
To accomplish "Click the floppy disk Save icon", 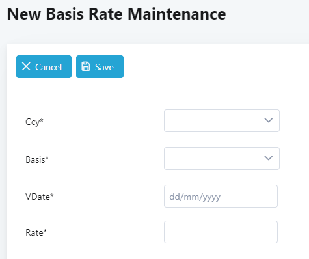I will coord(86,66).
